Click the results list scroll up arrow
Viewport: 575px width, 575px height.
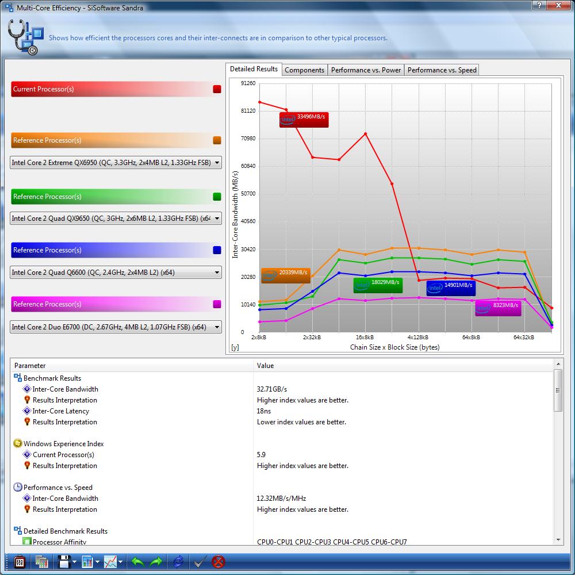pyautogui.click(x=558, y=364)
